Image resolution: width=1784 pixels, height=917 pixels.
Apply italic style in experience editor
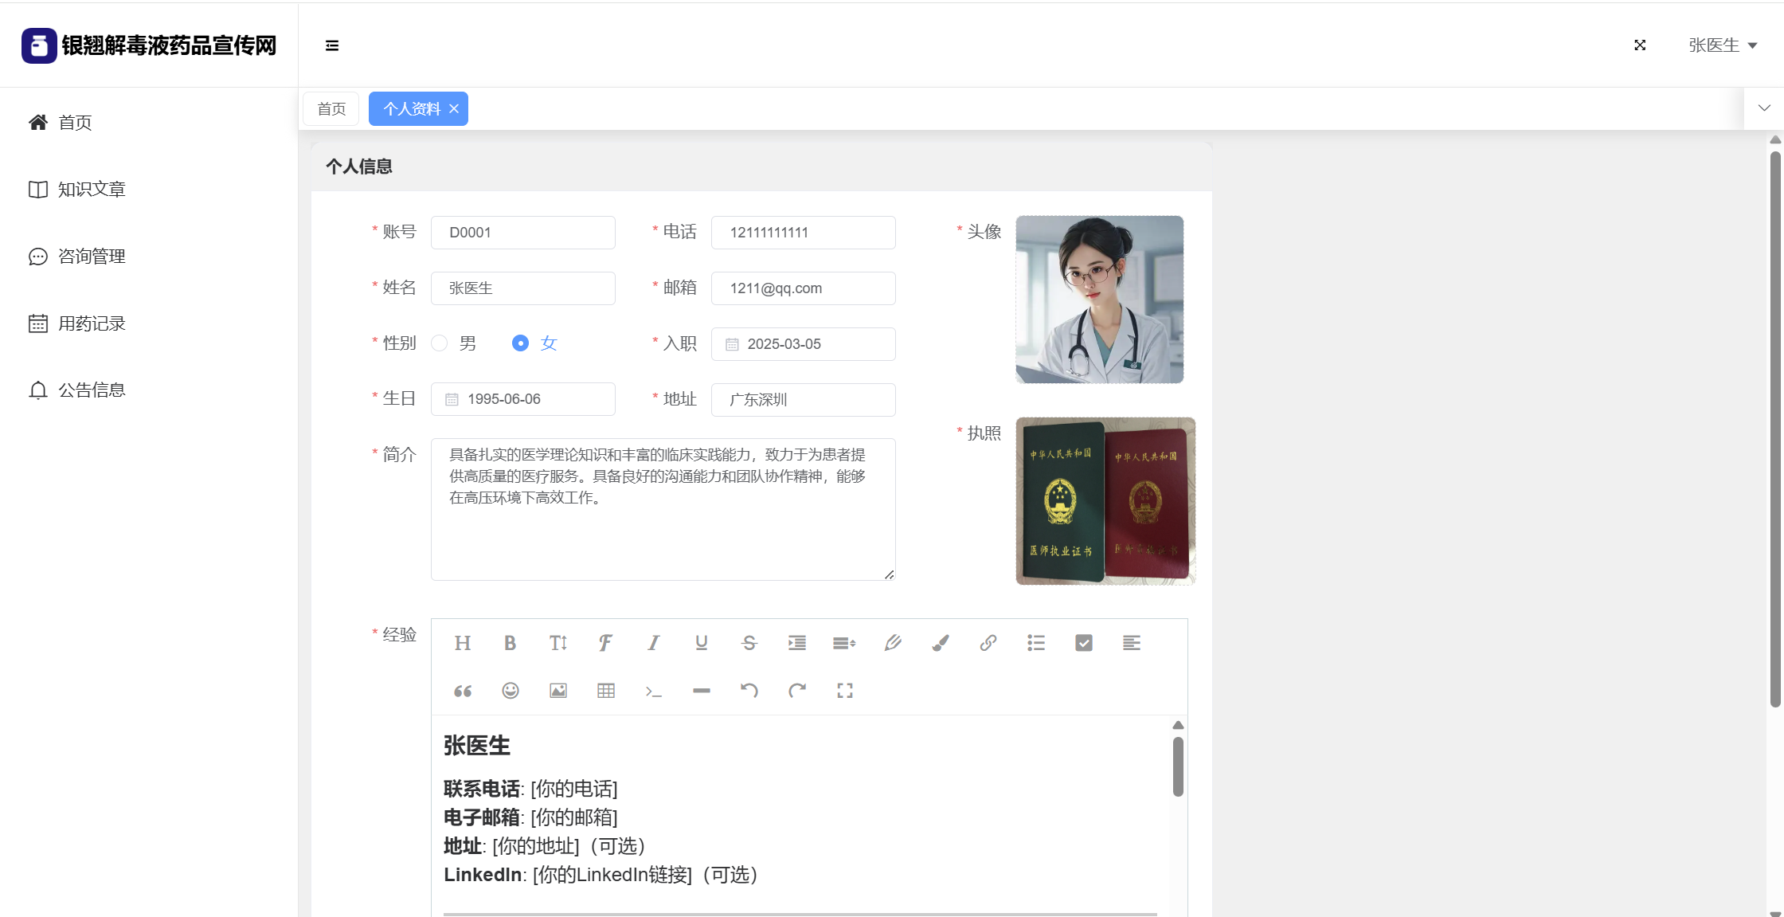[x=653, y=643]
